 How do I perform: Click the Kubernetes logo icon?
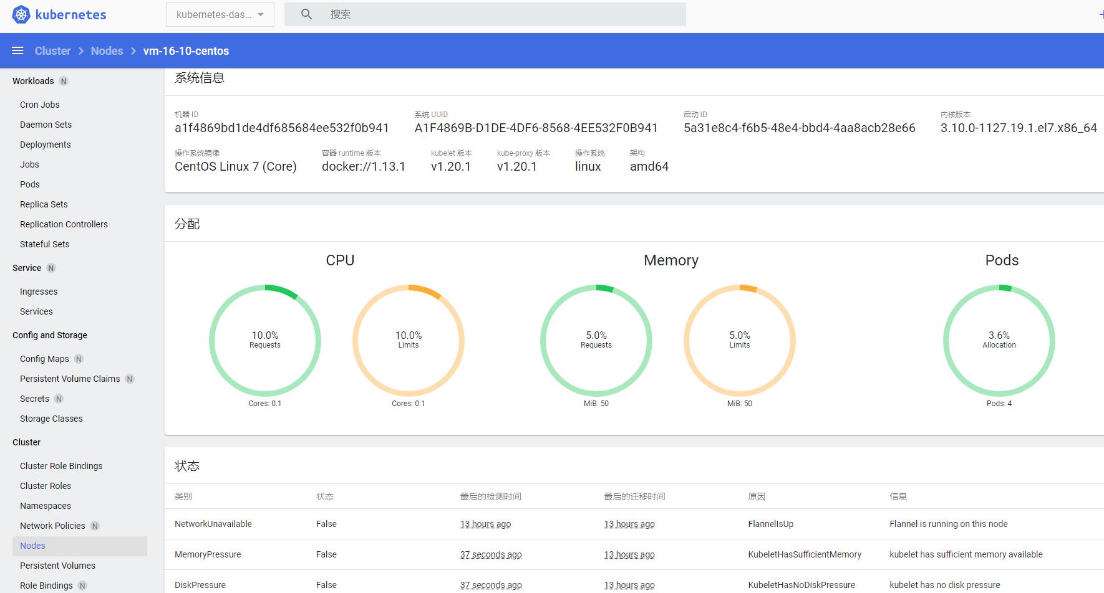pyautogui.click(x=21, y=14)
